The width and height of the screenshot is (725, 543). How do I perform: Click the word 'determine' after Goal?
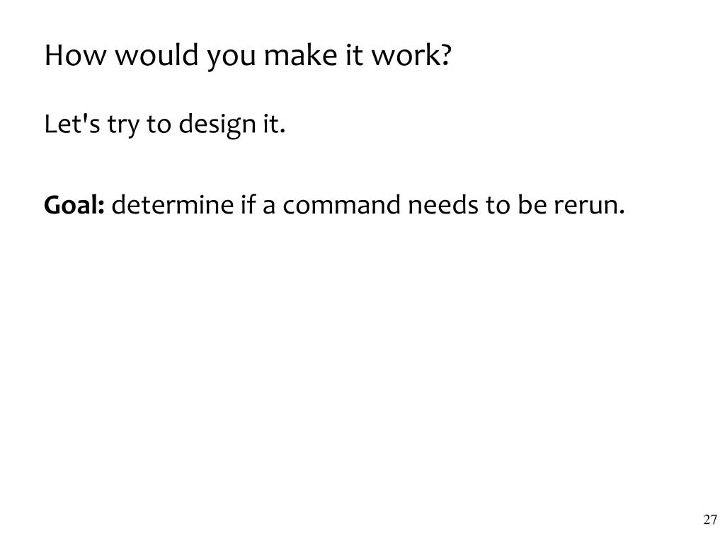click(x=173, y=204)
